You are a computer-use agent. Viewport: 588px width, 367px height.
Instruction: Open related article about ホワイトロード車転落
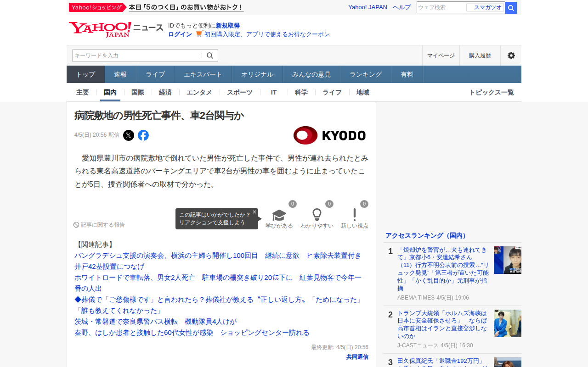218,283
